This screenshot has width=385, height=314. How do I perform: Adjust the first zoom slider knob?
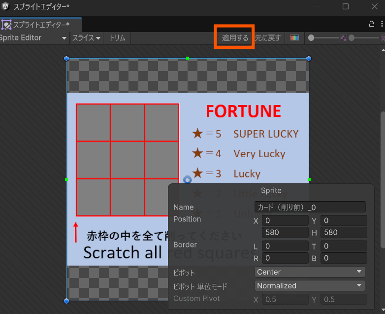[x=311, y=38]
